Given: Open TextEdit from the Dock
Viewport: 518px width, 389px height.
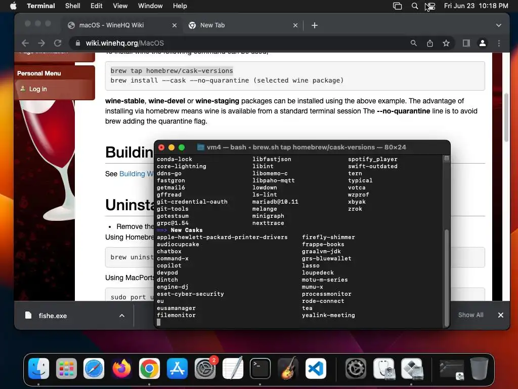Looking at the screenshot, I should click(233, 369).
